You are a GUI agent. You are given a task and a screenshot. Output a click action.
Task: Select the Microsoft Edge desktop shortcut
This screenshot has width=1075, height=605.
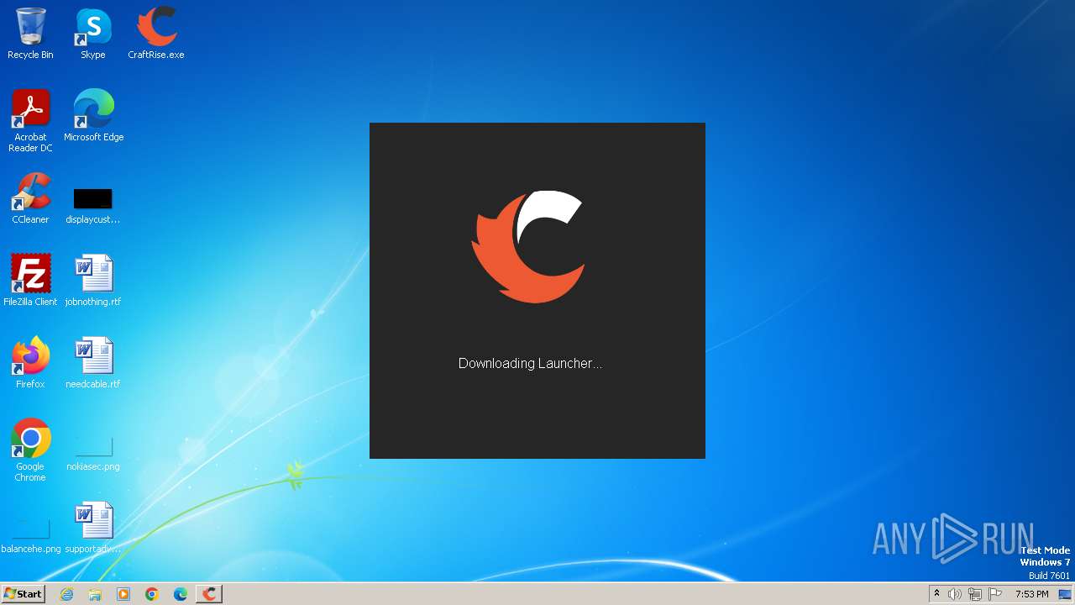pos(93,116)
